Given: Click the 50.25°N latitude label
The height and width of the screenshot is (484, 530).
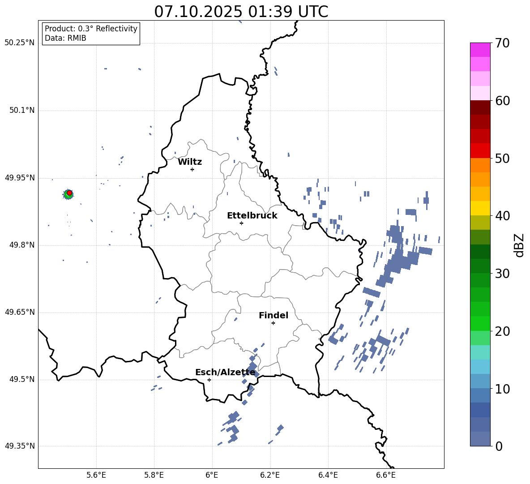Looking at the screenshot, I should click(19, 43).
